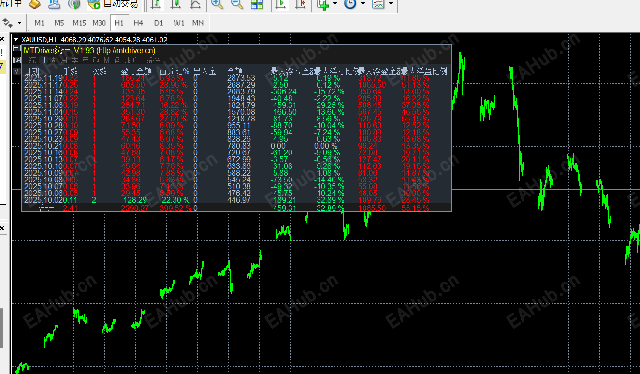The width and height of the screenshot is (640, 374).
Task: Open the yellow book MetaEditor icon
Action: pyautogui.click(x=35, y=4)
